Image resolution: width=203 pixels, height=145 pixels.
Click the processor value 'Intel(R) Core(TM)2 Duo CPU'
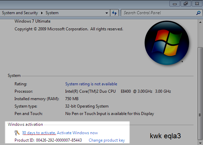click(90, 91)
